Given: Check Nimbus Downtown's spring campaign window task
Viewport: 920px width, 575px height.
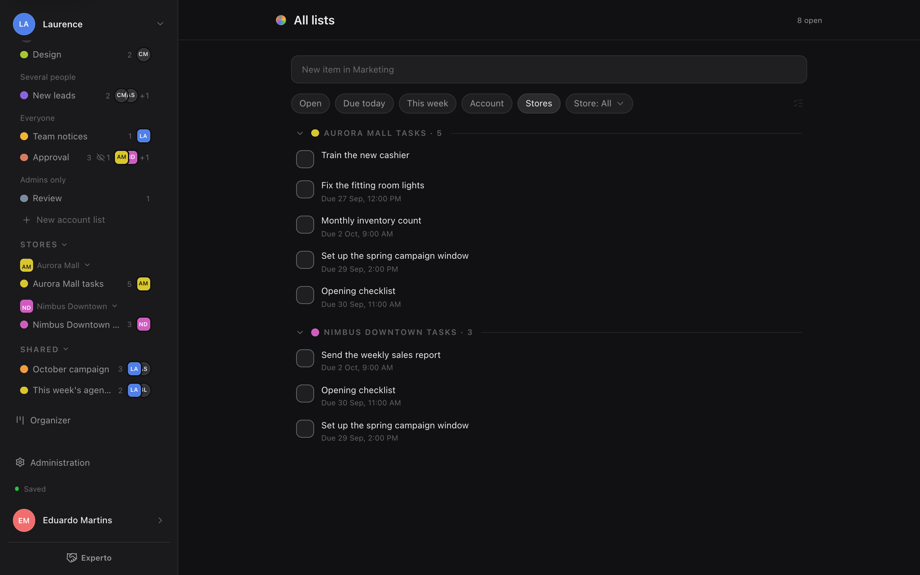Looking at the screenshot, I should click(x=305, y=429).
